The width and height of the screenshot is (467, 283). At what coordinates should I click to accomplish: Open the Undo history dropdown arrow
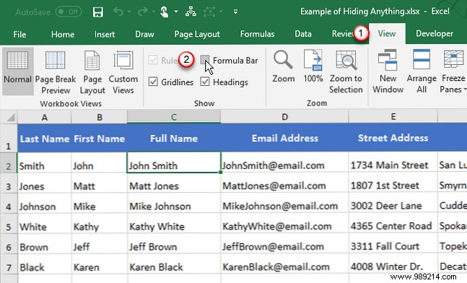(129, 12)
